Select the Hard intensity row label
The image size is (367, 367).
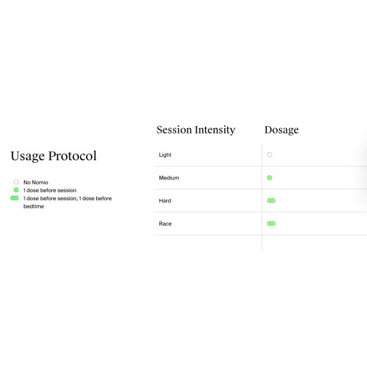[165, 201]
